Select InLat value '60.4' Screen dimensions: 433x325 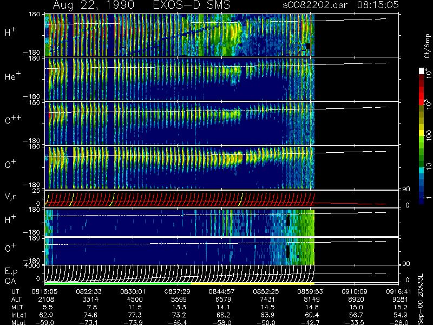[312, 315]
